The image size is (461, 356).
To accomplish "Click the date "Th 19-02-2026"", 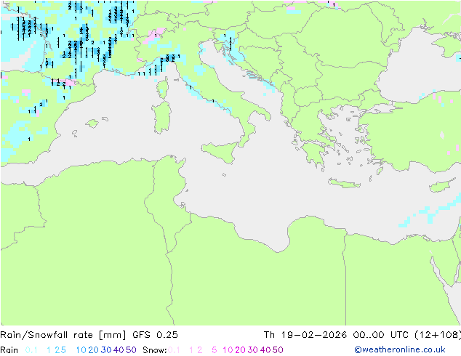I will click(305, 335).
